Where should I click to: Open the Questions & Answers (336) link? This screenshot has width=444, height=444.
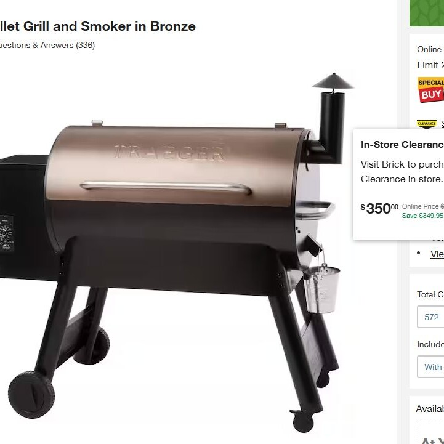click(47, 46)
